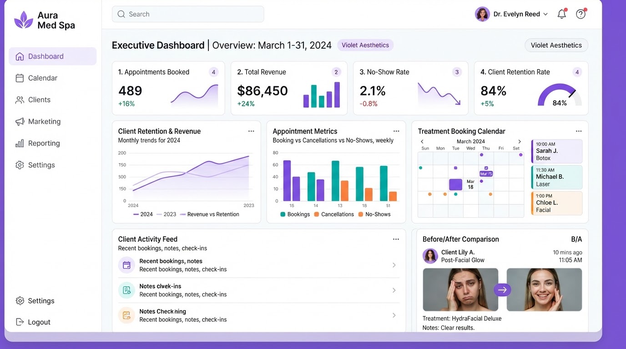Image resolution: width=626 pixels, height=349 pixels.
Task: Click the No-Show Rate trend line
Action: click(439, 94)
